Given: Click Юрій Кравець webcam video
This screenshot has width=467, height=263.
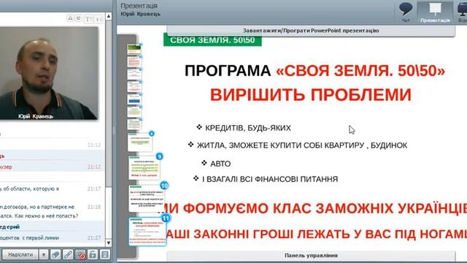Looking at the screenshot, I should 49,73.
